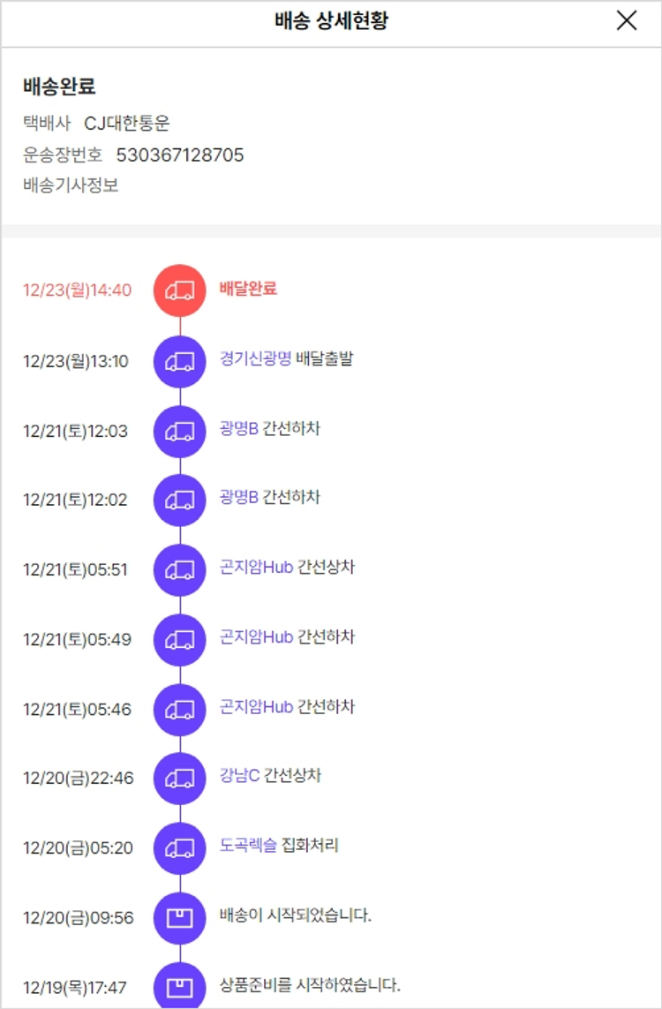Click the truck icon for 도곡렉슬 집화처리

[180, 847]
